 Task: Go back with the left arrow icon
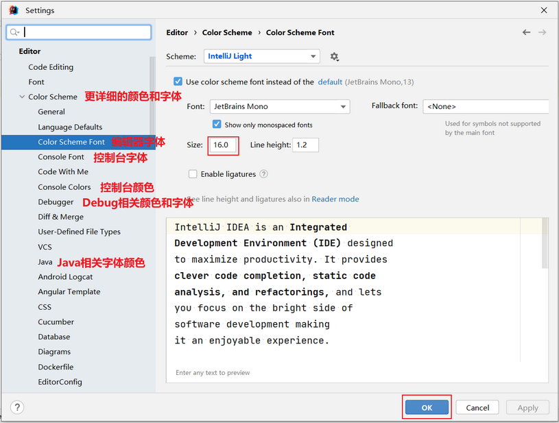[x=526, y=32]
